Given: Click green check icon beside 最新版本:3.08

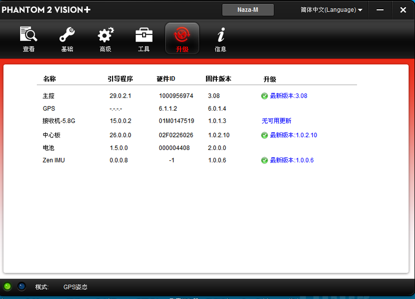Looking at the screenshot, I should point(265,96).
